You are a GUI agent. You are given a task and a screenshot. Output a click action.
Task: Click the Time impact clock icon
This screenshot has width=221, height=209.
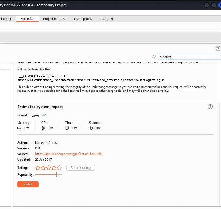tap(67, 128)
